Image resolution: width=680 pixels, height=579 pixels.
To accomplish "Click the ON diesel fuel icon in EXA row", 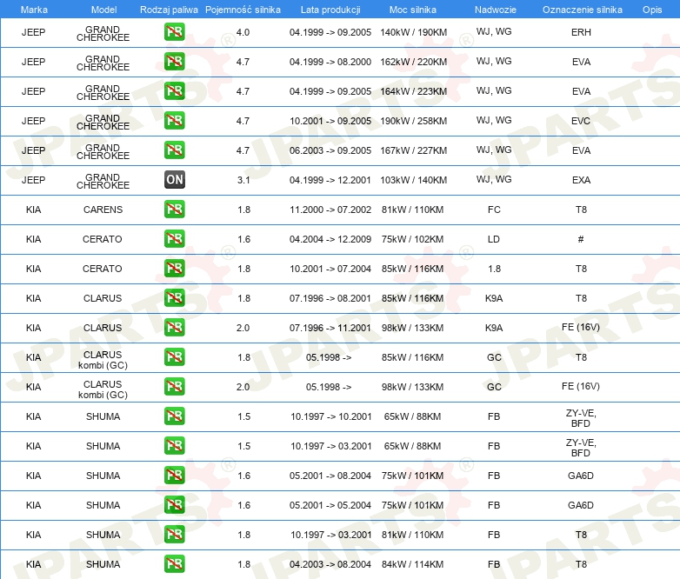I will point(174,180).
